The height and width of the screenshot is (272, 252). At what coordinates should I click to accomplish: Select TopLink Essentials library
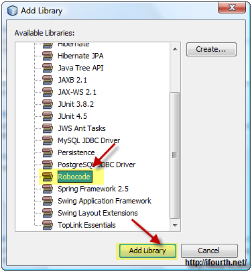click(x=86, y=225)
